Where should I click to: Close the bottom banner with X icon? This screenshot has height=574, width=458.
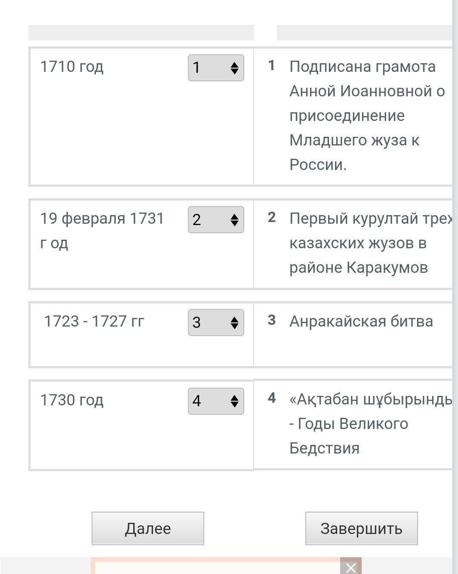(350, 568)
